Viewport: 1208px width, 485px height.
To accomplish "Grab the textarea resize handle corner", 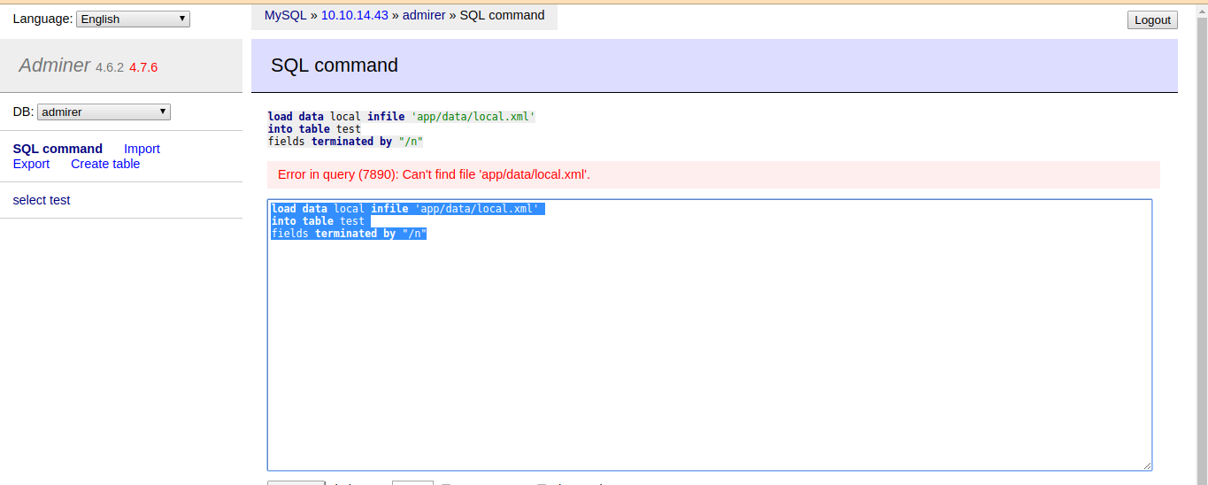I will (x=1147, y=466).
